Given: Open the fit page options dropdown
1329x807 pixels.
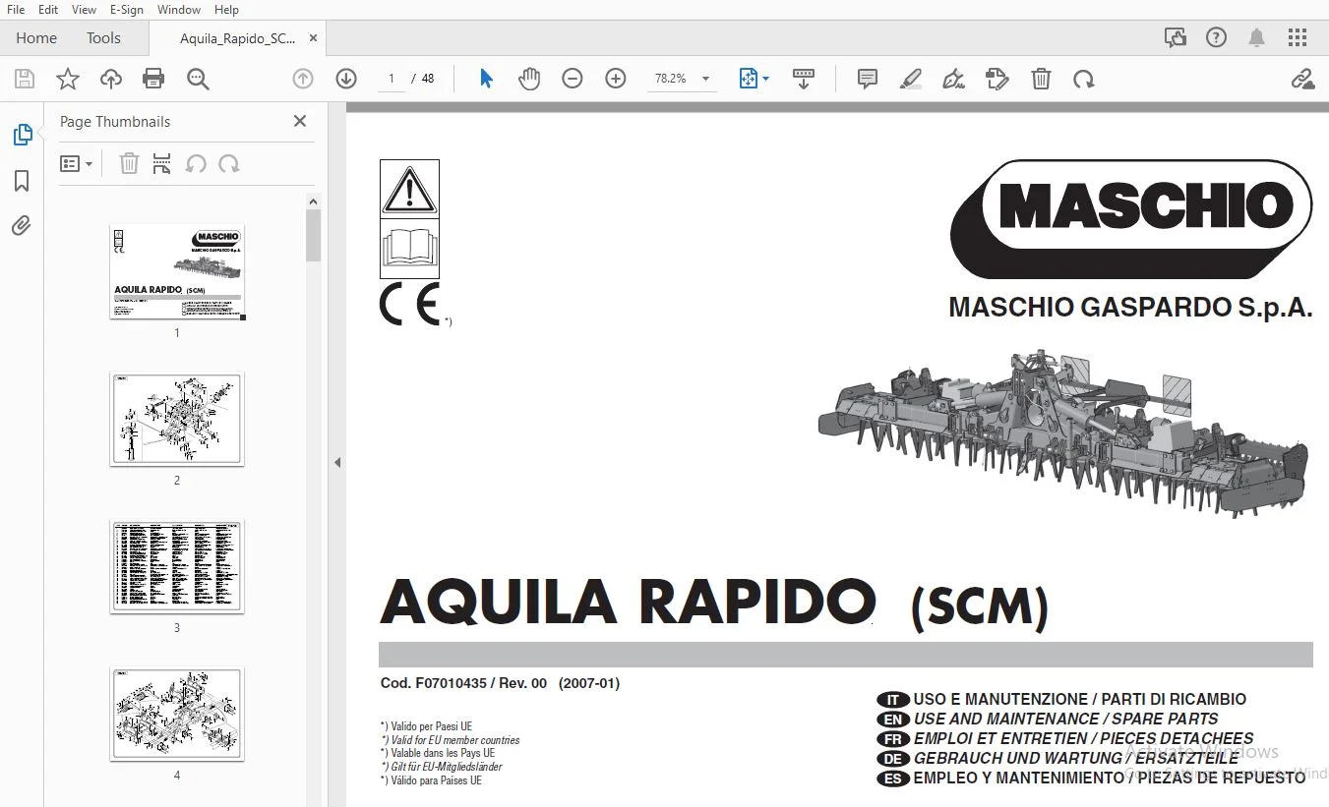Looking at the screenshot, I should (754, 79).
